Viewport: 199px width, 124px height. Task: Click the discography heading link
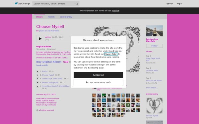pyautogui.click(x=152, y=94)
